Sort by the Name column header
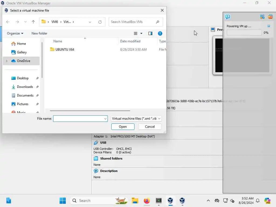276x207 pixels. (58, 41)
